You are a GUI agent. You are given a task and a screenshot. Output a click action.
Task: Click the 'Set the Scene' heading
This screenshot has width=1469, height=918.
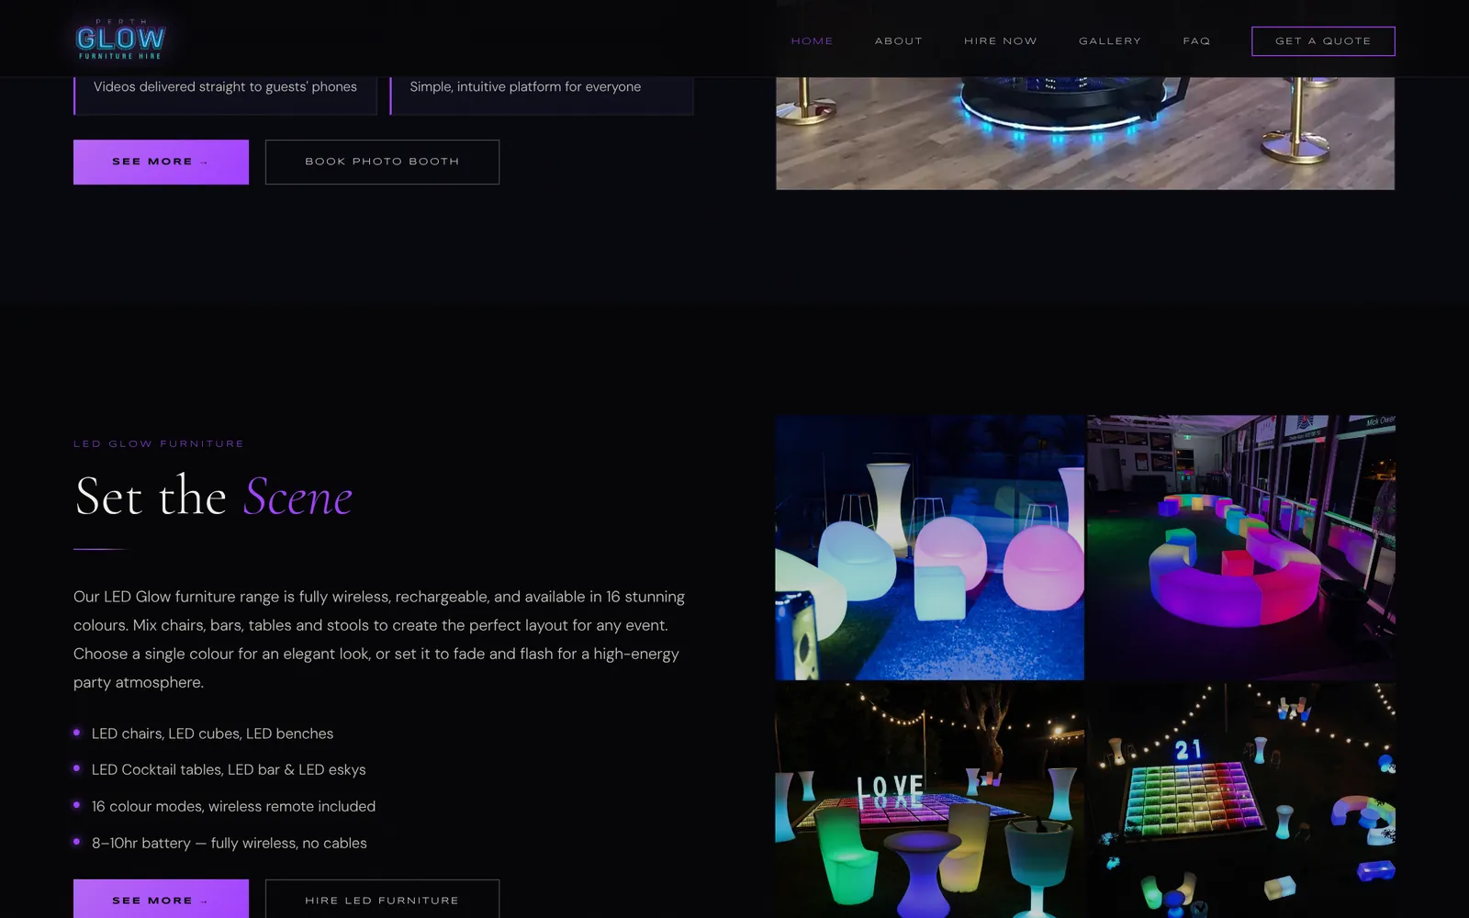pos(213,497)
